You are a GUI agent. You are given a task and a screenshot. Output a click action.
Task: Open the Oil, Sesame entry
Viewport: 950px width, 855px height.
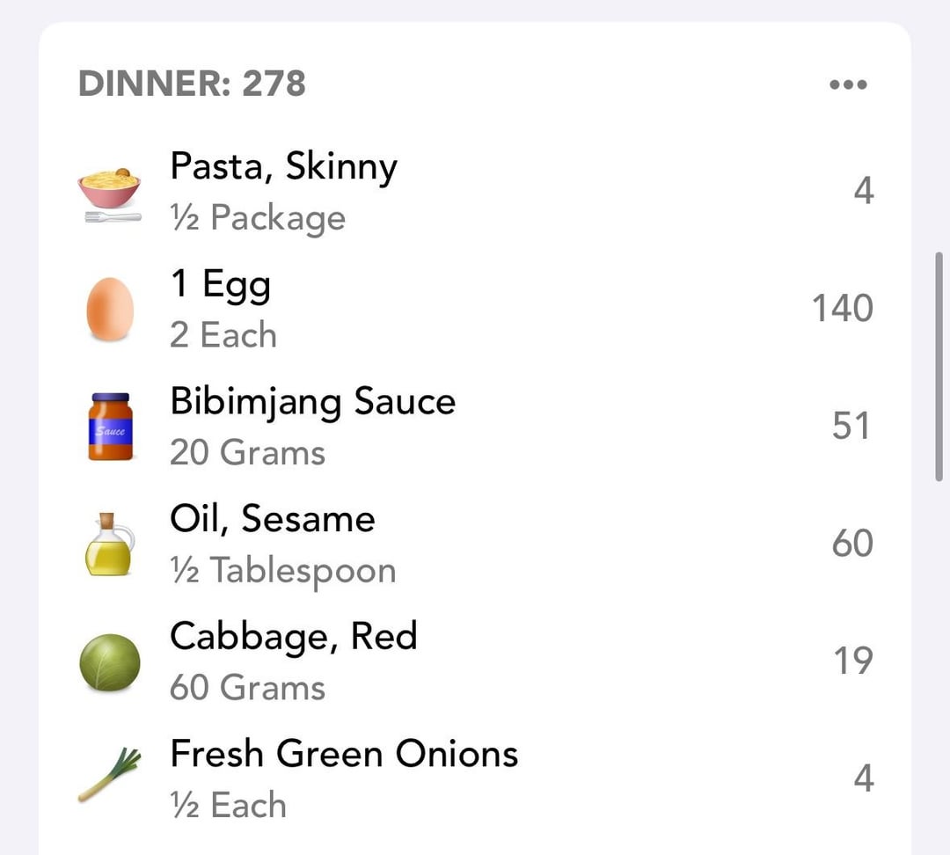point(475,544)
